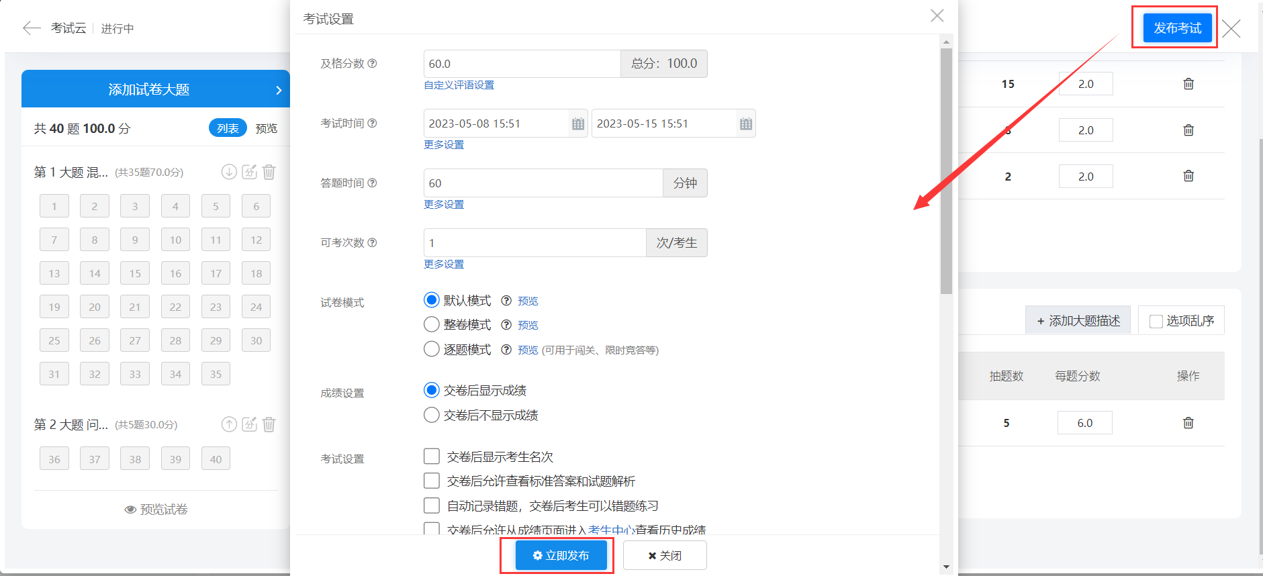
Task: Expand the 添加试卷大题 chevron
Action: [x=279, y=90]
